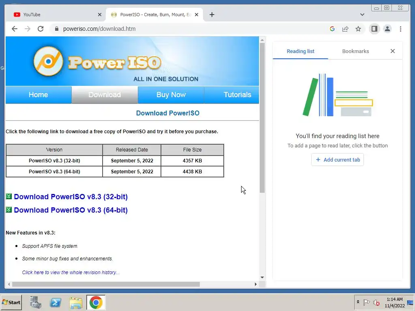Open Server Manager from taskbar

point(35,302)
